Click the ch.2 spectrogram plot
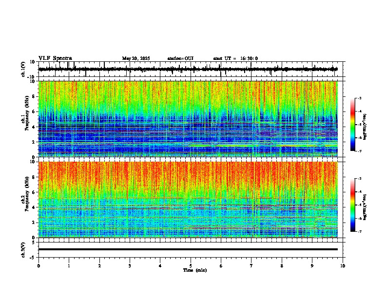This screenshot has height=298, width=386. tap(188, 200)
